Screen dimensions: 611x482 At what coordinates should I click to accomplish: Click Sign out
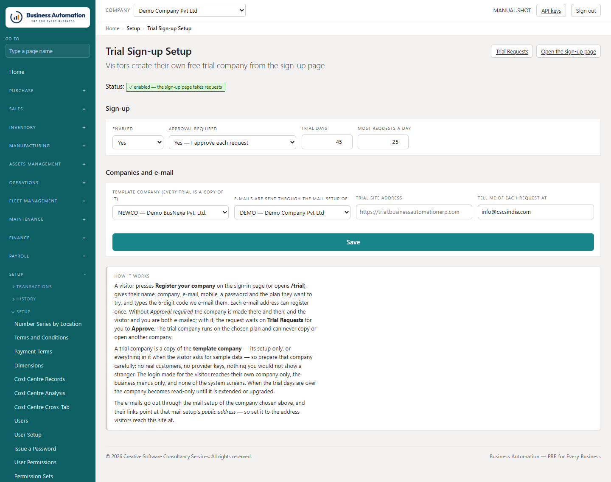(x=586, y=11)
